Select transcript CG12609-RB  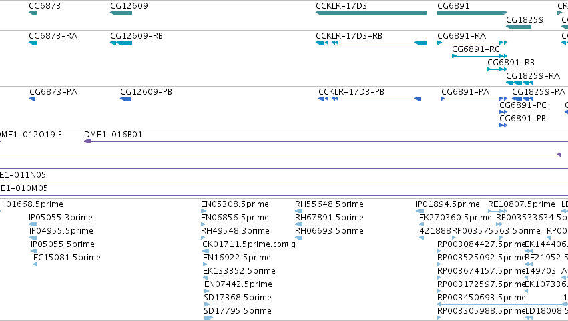(x=121, y=43)
